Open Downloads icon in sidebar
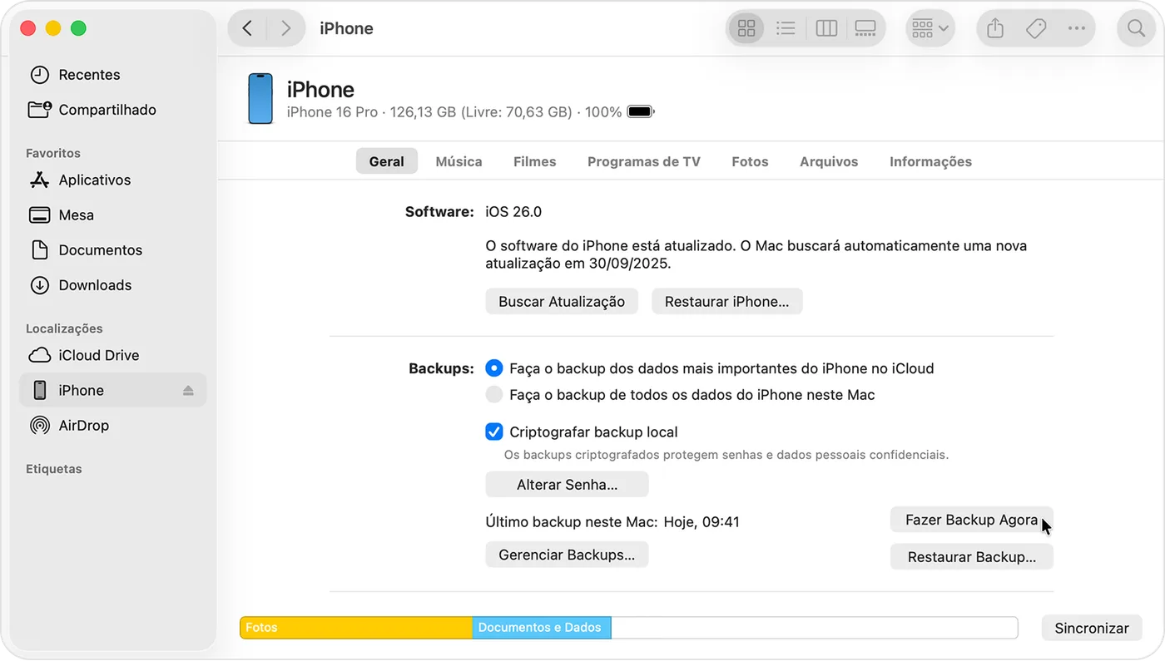Viewport: 1165px width, 661px height. pos(39,285)
